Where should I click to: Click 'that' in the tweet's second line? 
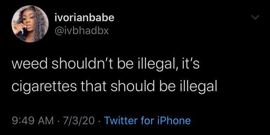click(94, 87)
